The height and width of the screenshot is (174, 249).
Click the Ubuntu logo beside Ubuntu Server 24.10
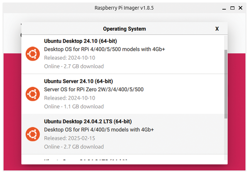pyautogui.click(x=32, y=94)
